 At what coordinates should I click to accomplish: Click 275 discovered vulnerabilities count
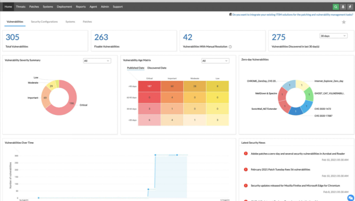[x=279, y=37]
